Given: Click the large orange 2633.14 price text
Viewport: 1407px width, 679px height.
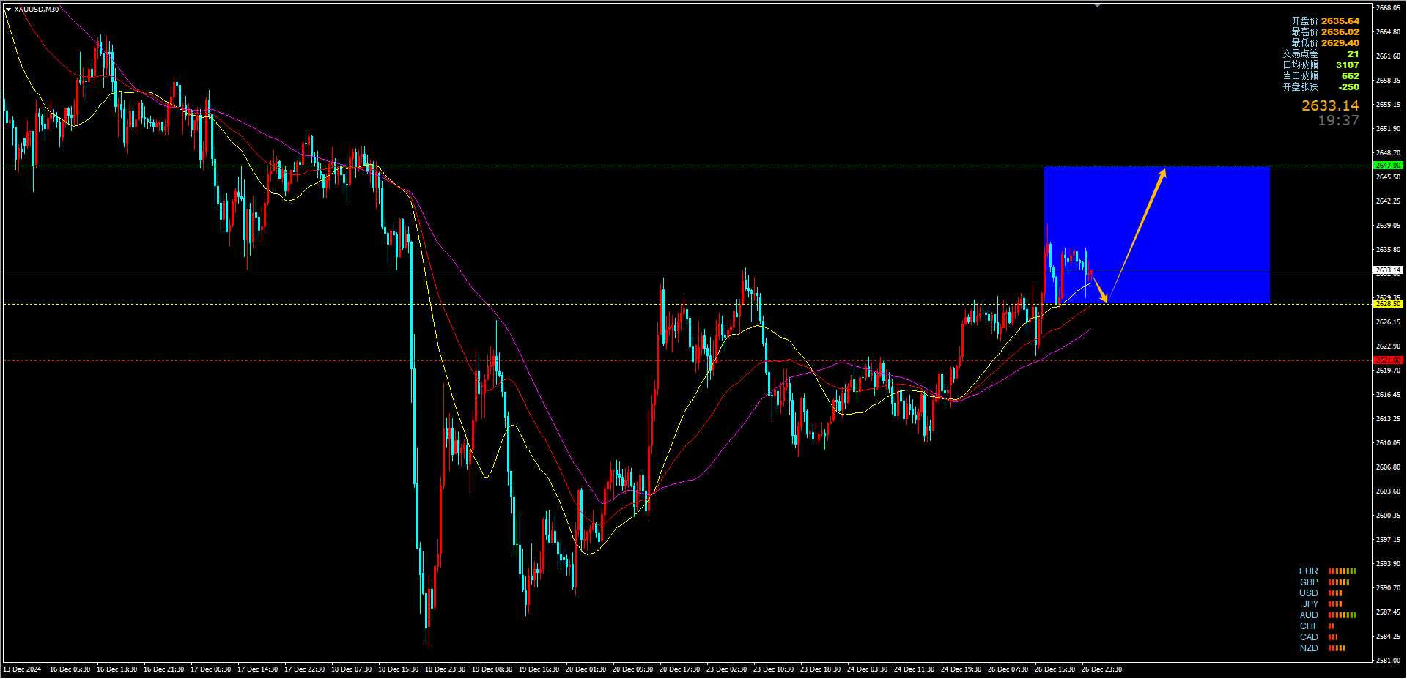Looking at the screenshot, I should coord(1330,106).
